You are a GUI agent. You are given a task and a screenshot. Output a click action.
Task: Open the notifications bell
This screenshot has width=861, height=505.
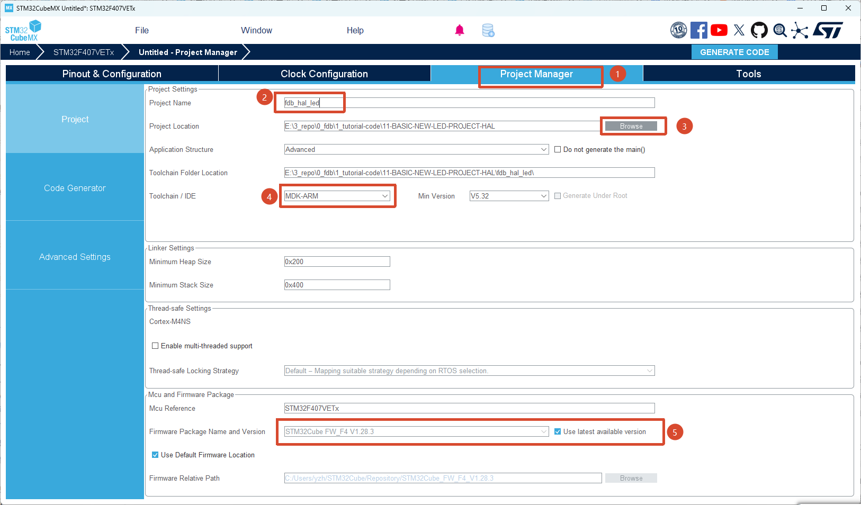460,30
